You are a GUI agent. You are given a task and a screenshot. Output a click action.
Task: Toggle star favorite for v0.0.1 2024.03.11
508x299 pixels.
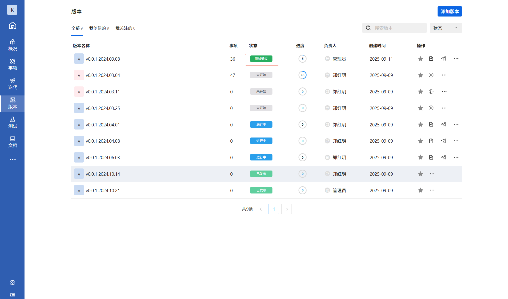(421, 92)
